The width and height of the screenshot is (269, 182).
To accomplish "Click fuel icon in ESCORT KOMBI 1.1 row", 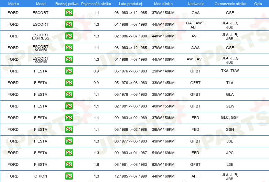I will pos(69,48).
